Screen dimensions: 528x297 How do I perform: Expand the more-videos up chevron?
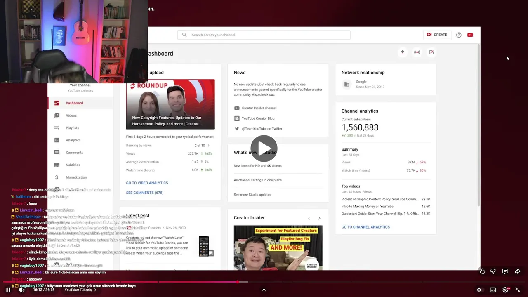(264, 290)
